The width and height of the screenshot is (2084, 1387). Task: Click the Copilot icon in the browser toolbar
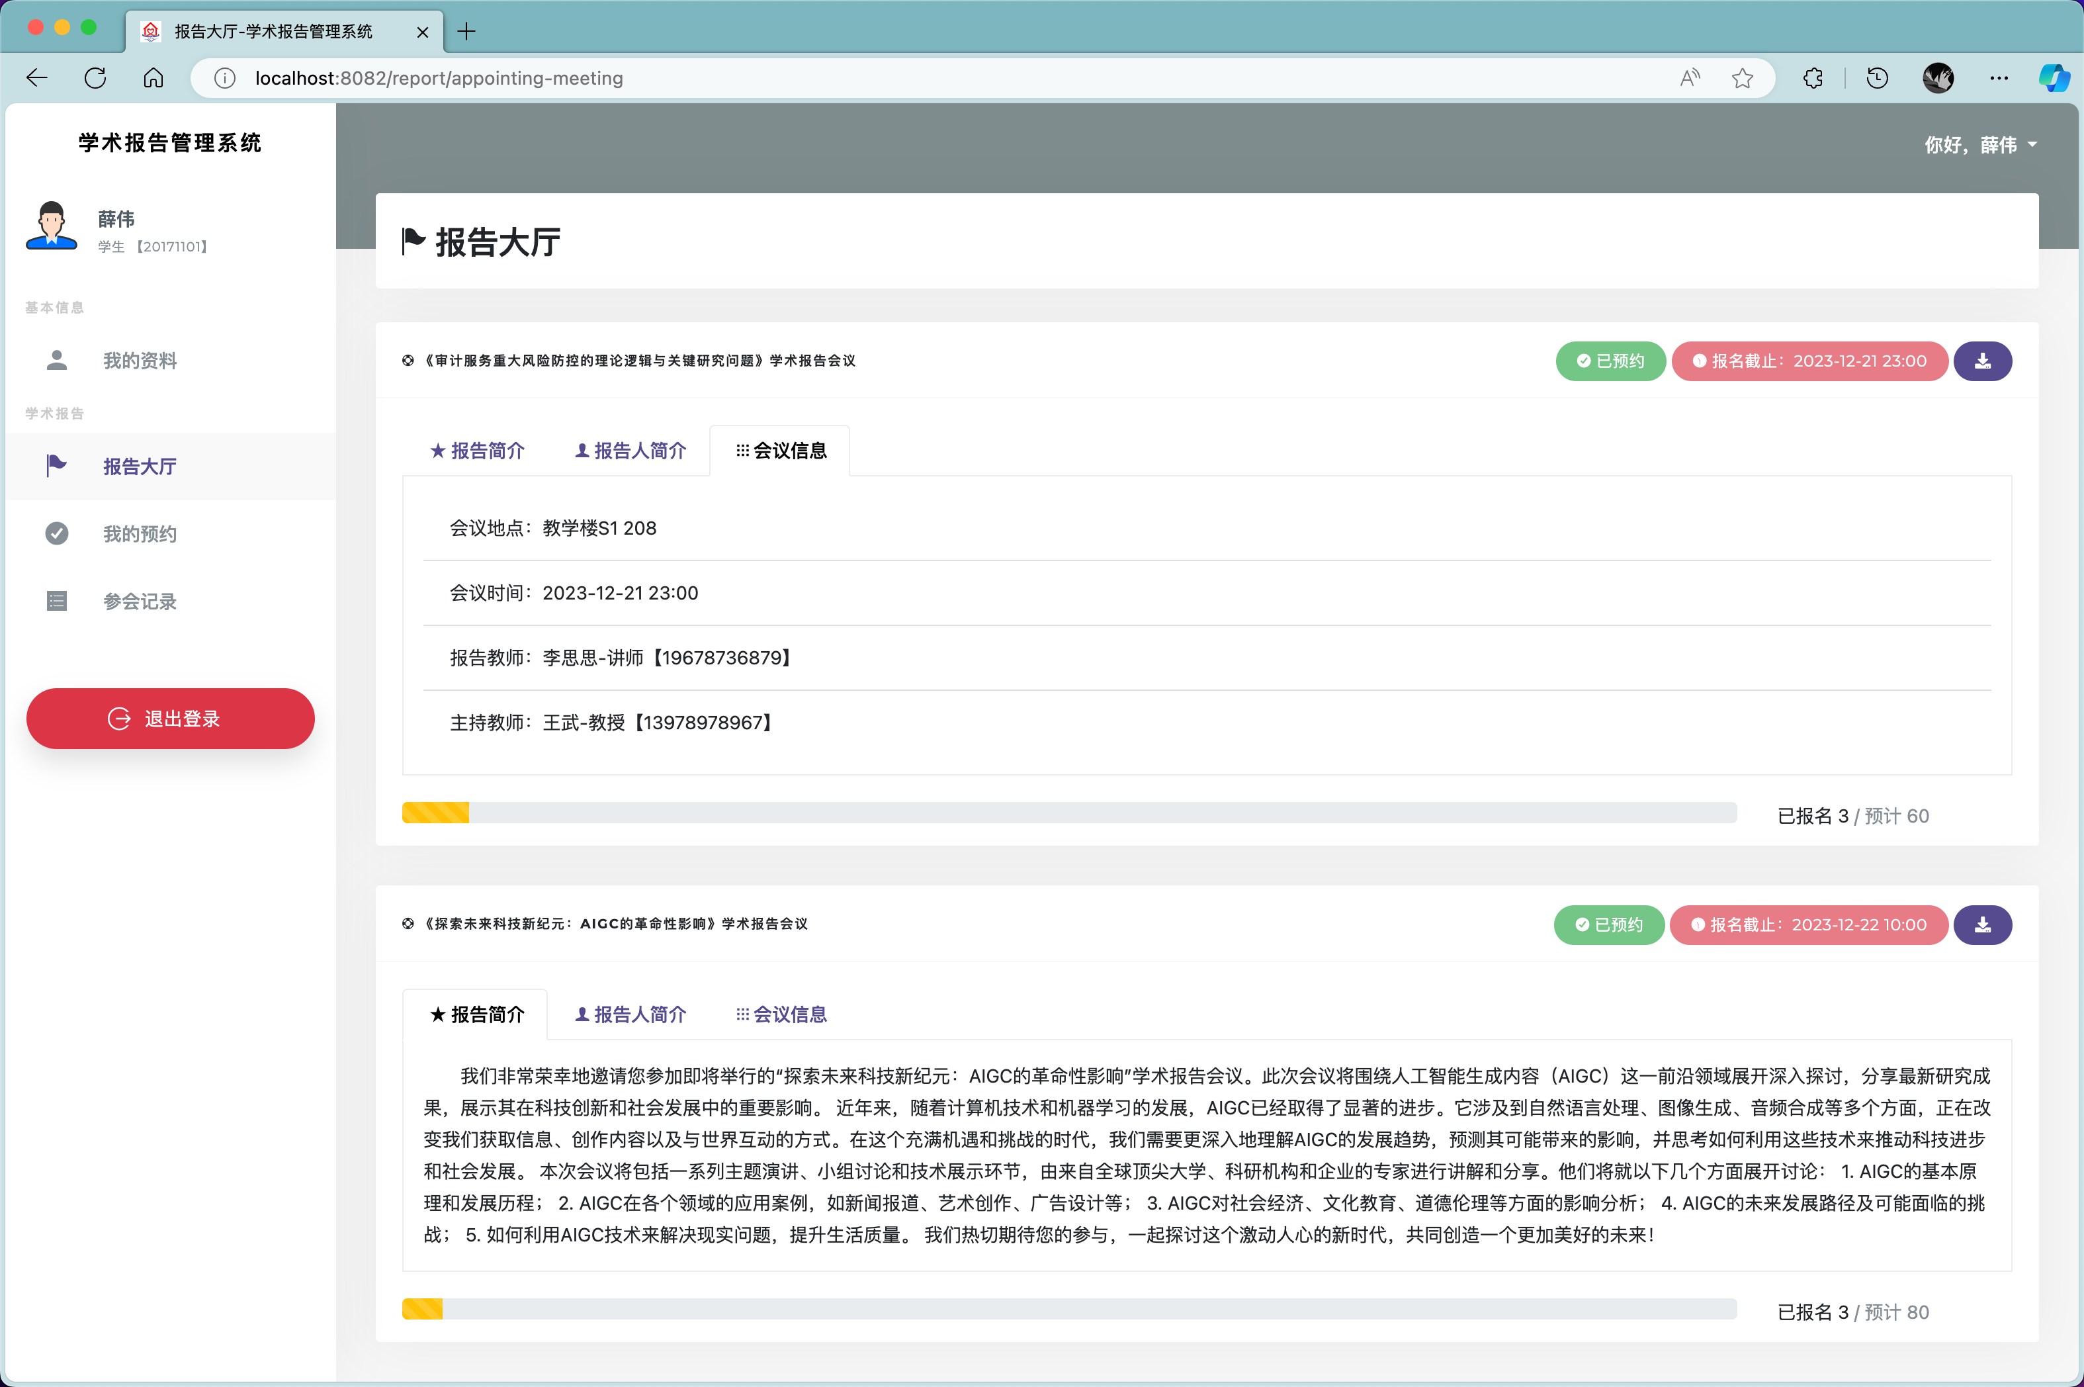[x=2053, y=78]
